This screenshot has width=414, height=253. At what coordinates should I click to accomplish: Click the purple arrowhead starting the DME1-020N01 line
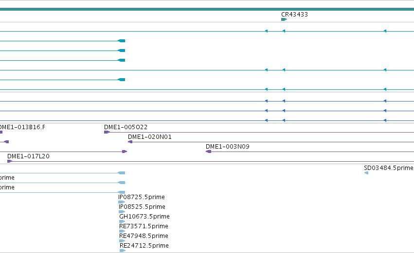click(130, 142)
